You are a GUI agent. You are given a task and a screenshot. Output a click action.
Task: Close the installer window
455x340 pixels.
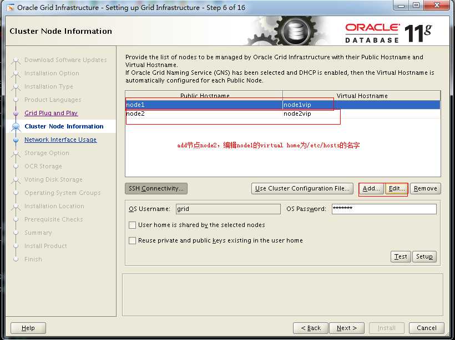[437, 6]
